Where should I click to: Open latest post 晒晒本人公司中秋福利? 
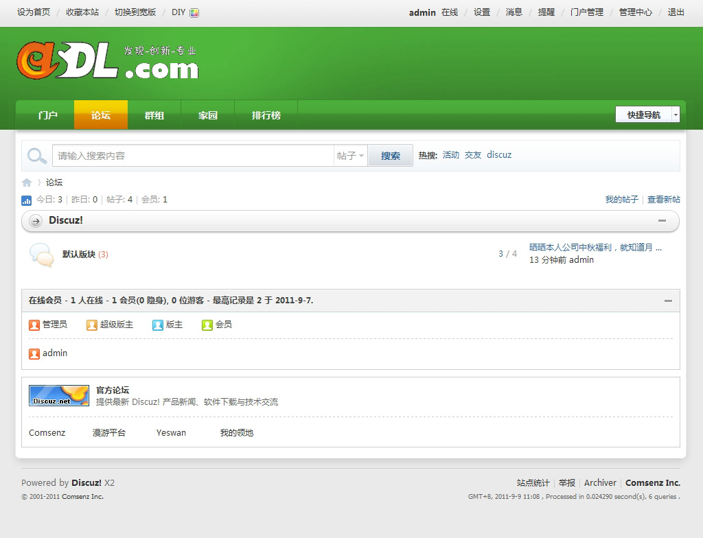click(x=595, y=248)
